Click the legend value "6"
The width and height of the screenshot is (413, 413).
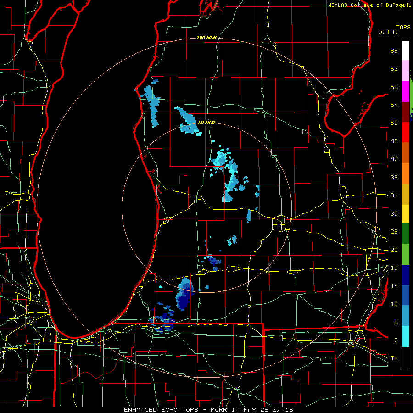396,322
